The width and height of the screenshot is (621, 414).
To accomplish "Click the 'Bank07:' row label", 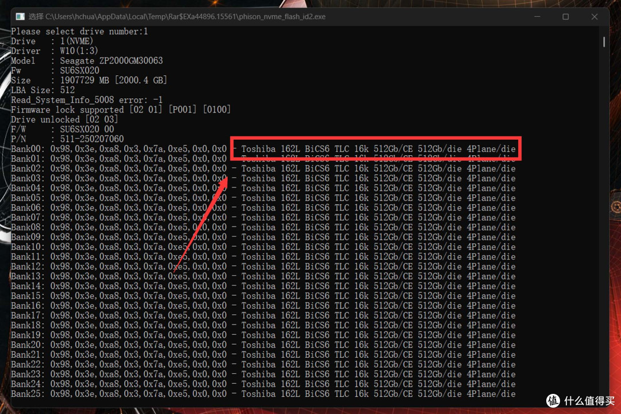I will [28, 217].
